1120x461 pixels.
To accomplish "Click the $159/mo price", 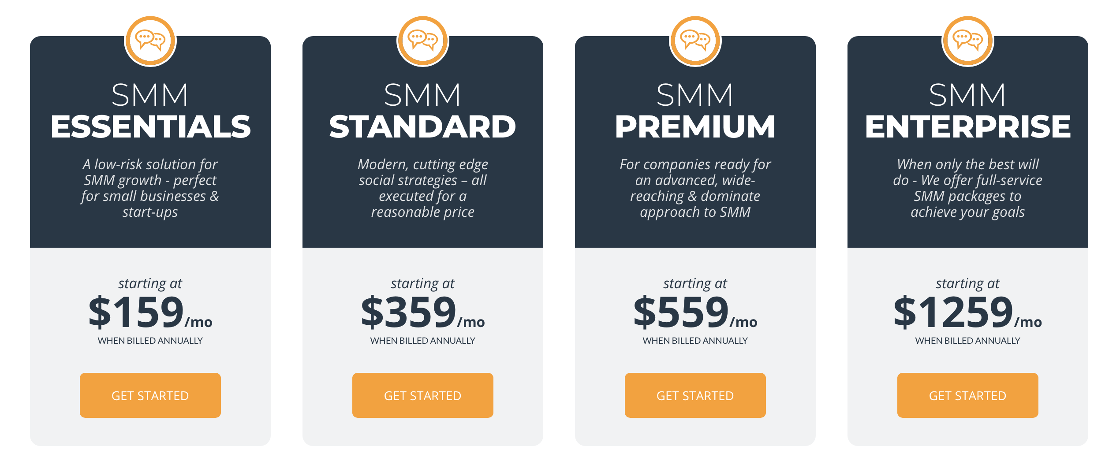I will (x=150, y=312).
